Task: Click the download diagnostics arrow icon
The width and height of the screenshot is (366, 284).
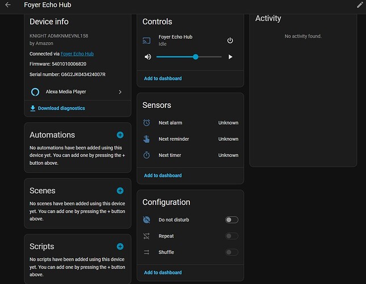Action: tap(33, 108)
